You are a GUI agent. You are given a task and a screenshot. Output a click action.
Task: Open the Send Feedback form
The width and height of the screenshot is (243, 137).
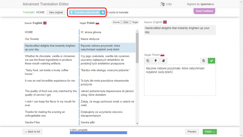tap(204, 11)
